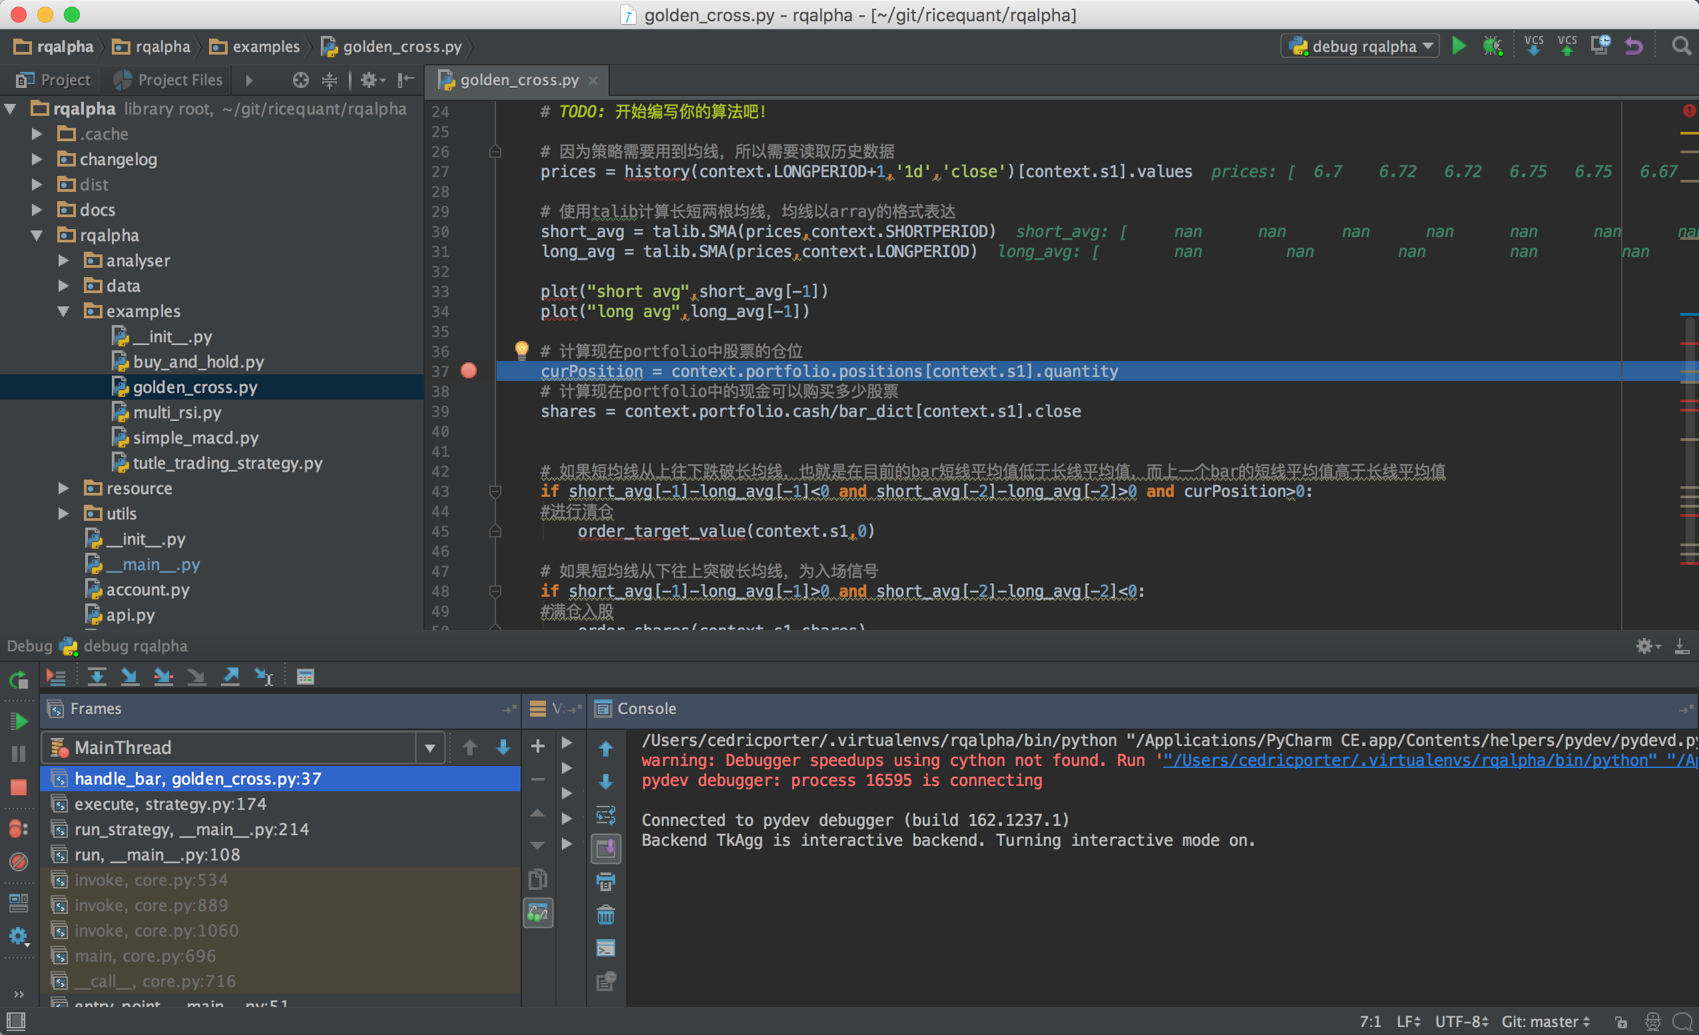Toggle the Mute Breakpoints icon
1699x1035 pixels.
tap(19, 861)
